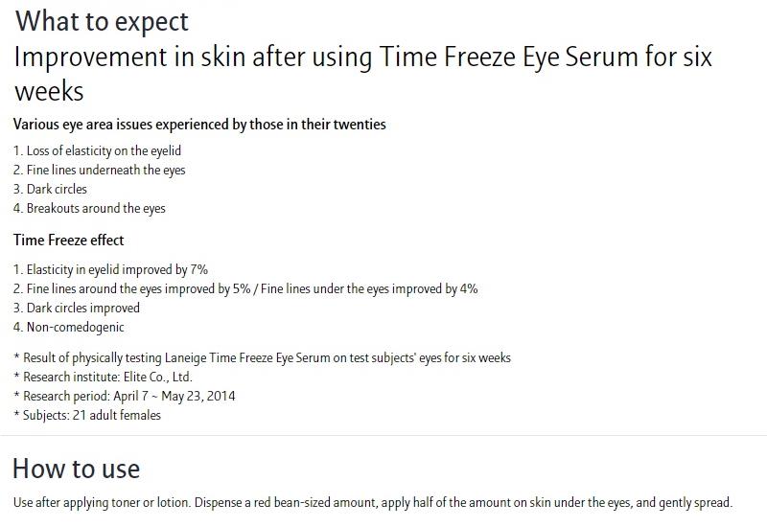Click "Elasticity in eyelid improved by 7%"

[110, 269]
